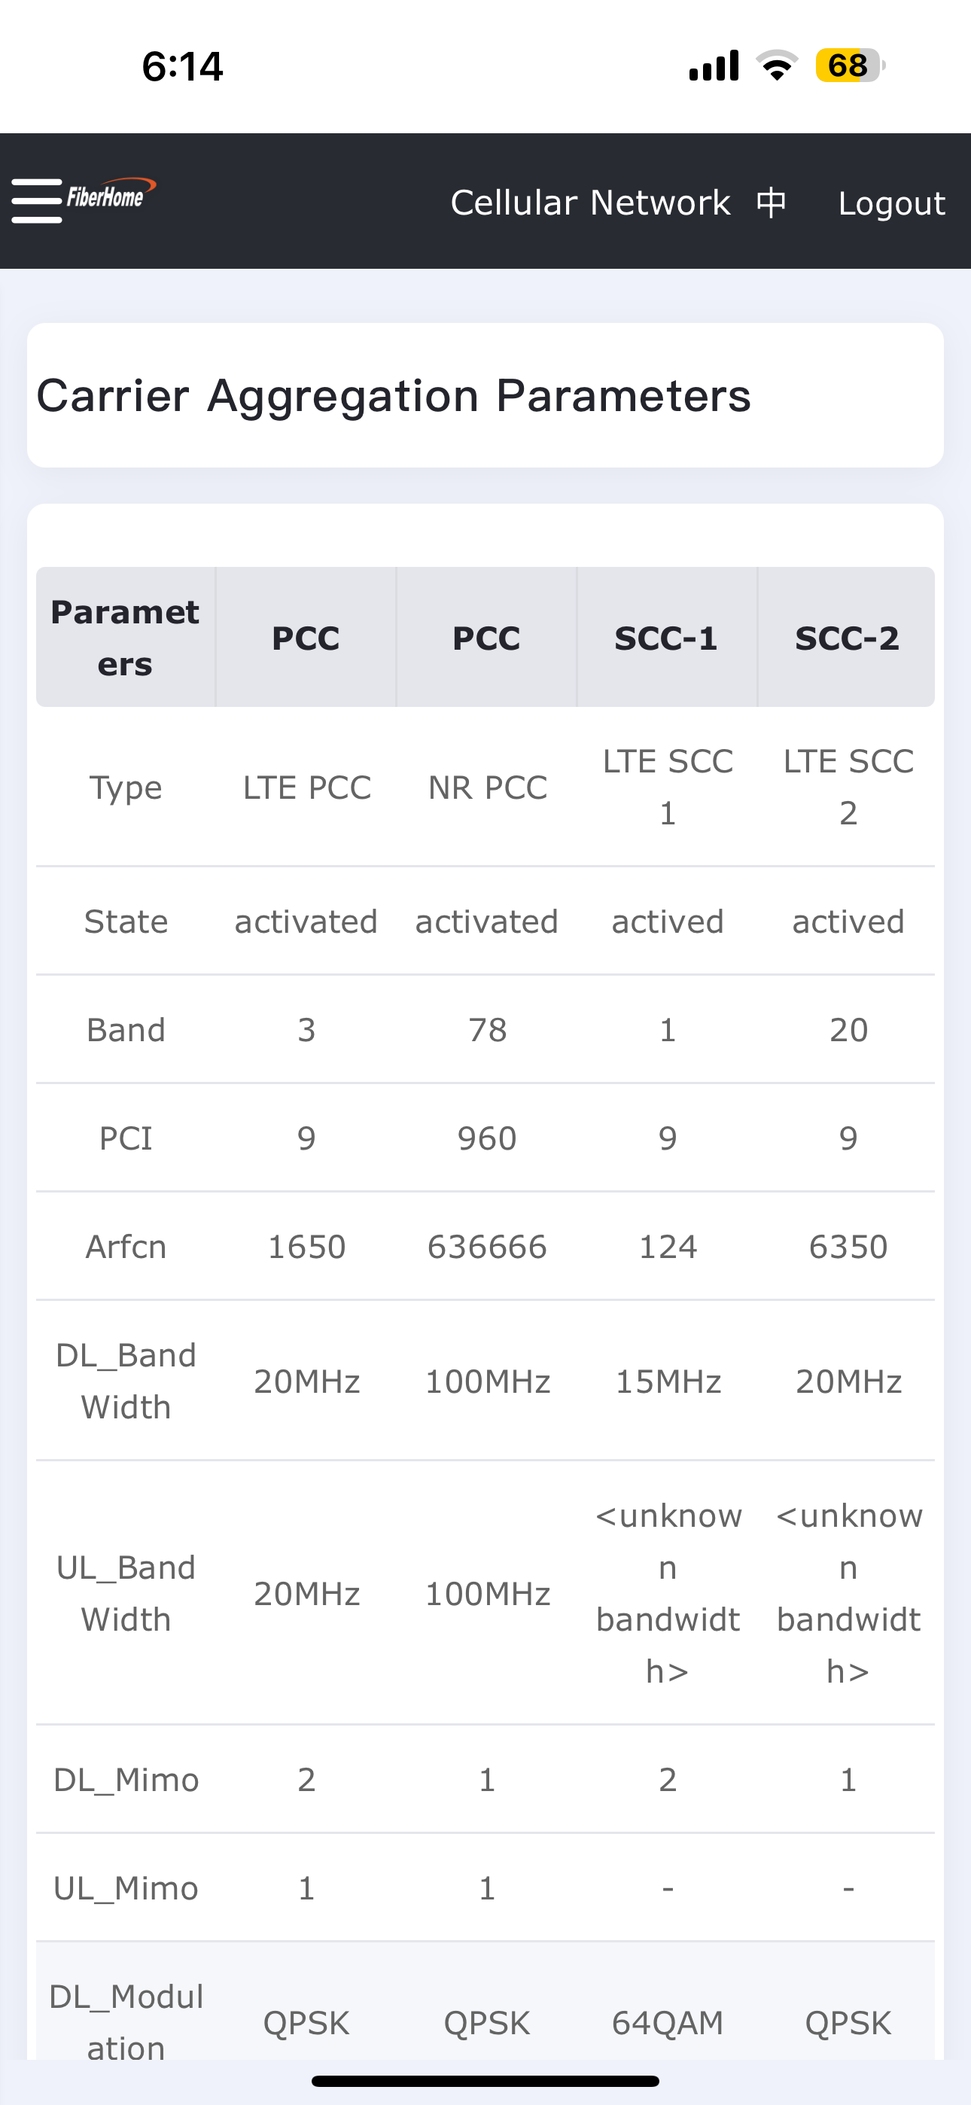Tap the Parameters column header
The width and height of the screenshot is (971, 2105).
point(126,638)
